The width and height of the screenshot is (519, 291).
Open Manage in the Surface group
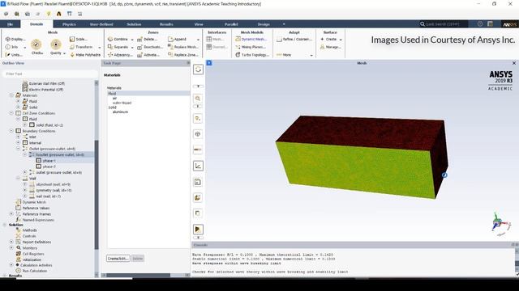point(330,47)
